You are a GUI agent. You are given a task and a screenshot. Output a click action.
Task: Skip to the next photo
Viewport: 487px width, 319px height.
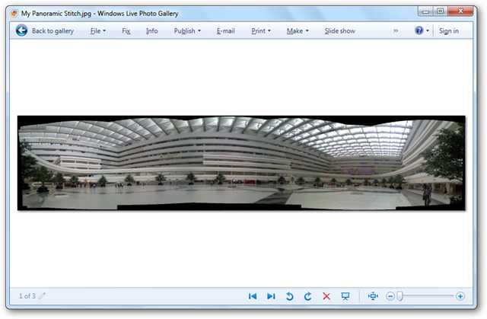271,296
